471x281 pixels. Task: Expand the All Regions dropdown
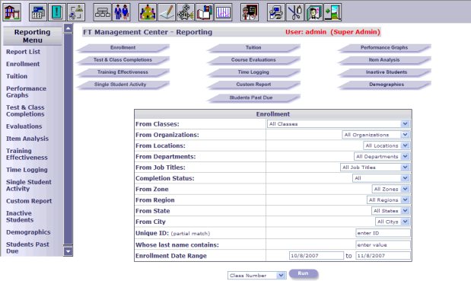pyautogui.click(x=388, y=200)
